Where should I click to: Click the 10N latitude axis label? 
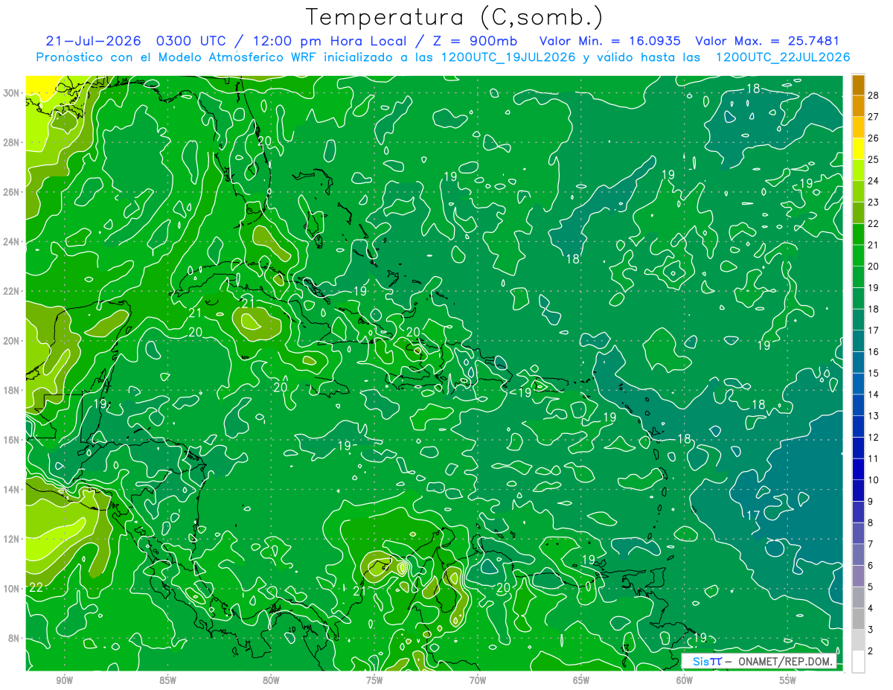point(12,589)
